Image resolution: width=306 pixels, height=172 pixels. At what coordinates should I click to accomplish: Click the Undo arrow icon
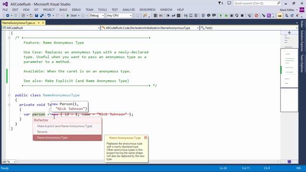(49, 15)
